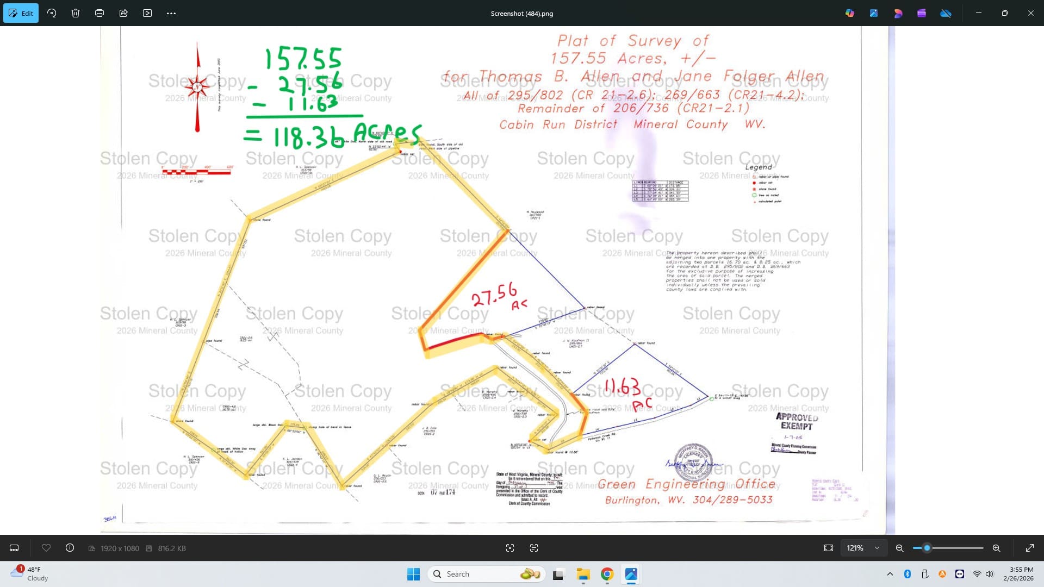
Task: Click the fit to window icon
Action: pyautogui.click(x=829, y=548)
